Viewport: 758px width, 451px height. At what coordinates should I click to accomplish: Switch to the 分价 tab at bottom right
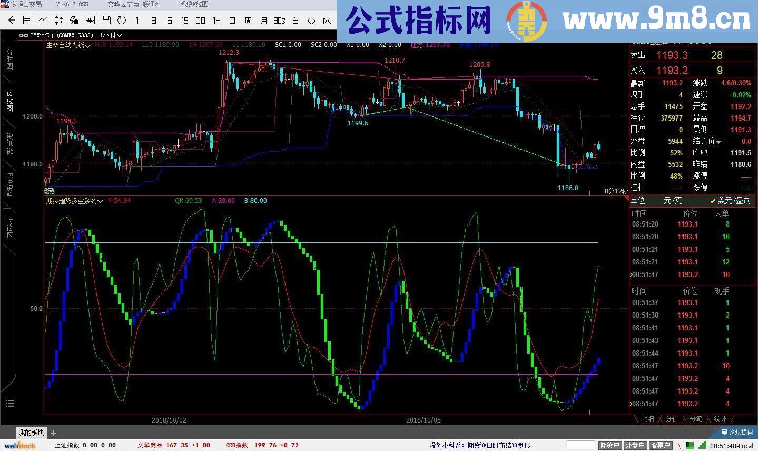point(672,419)
